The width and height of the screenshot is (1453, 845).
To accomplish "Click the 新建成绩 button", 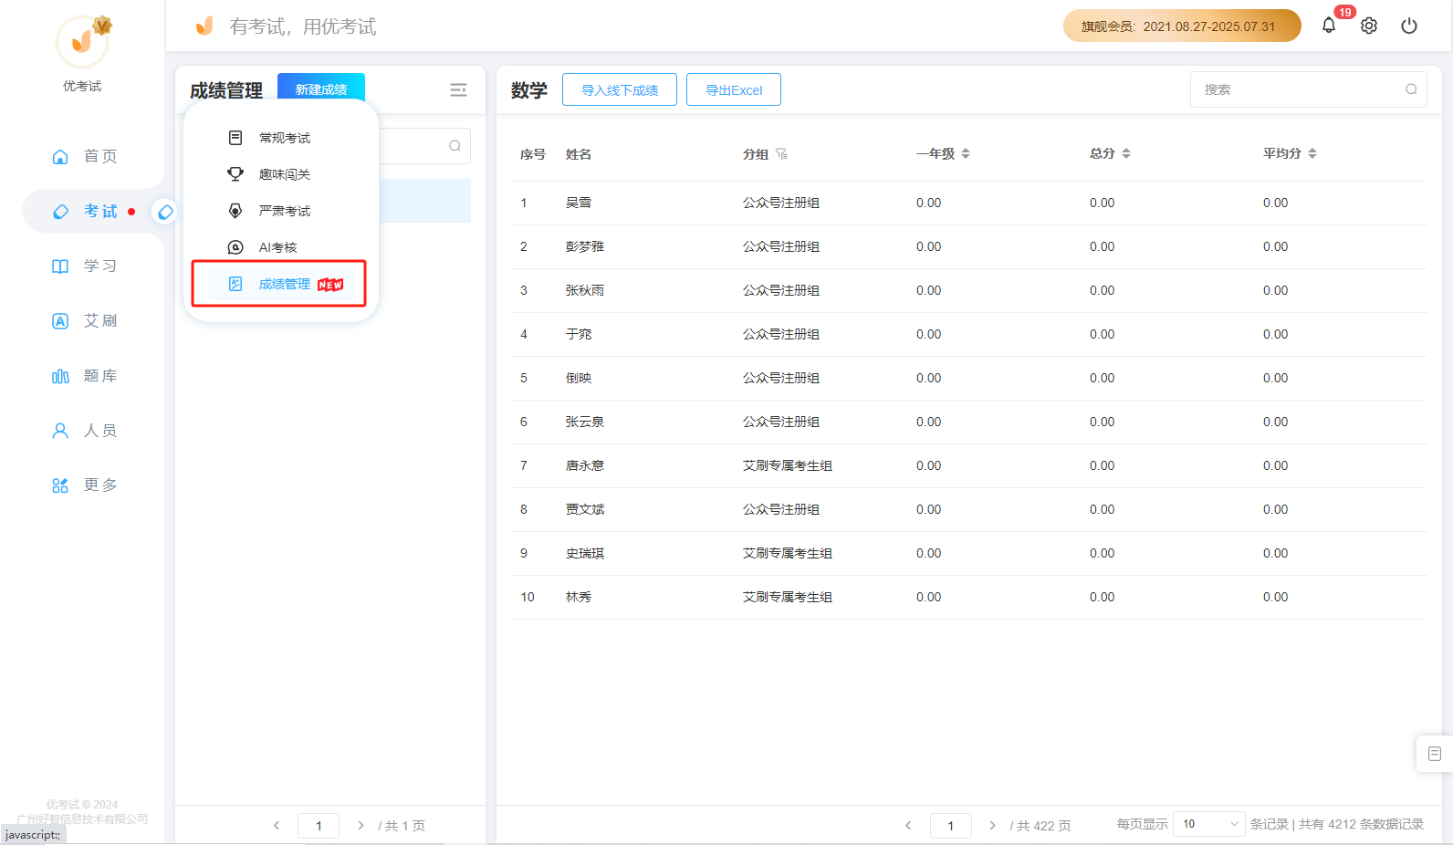I will (x=321, y=89).
